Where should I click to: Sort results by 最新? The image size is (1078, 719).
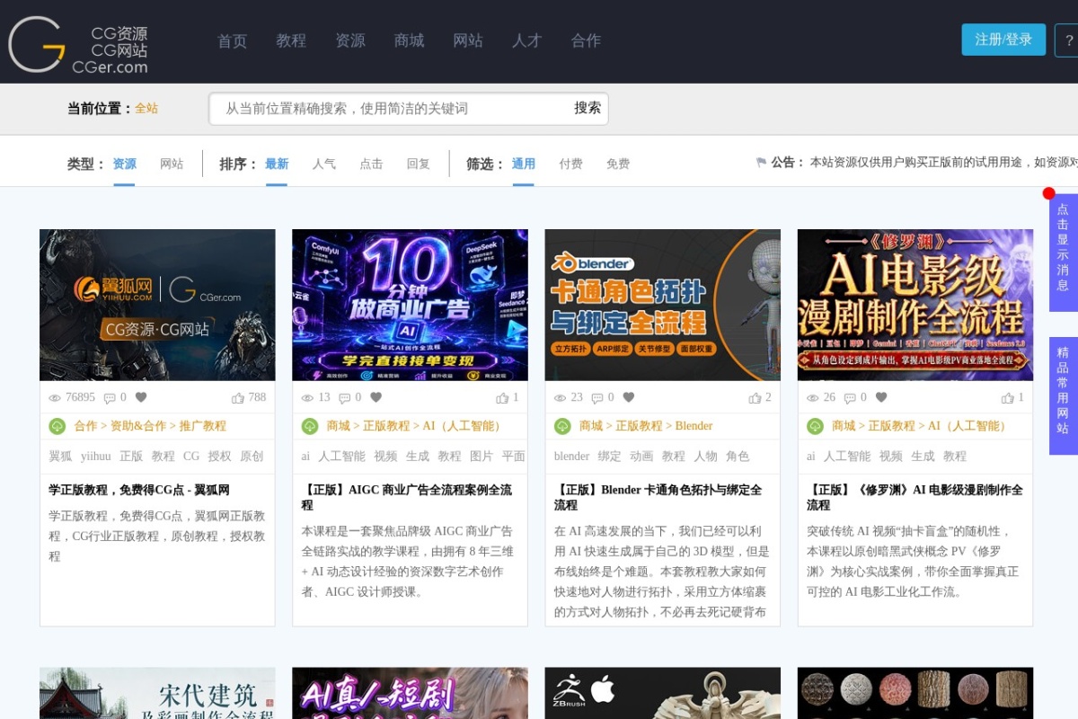[277, 164]
